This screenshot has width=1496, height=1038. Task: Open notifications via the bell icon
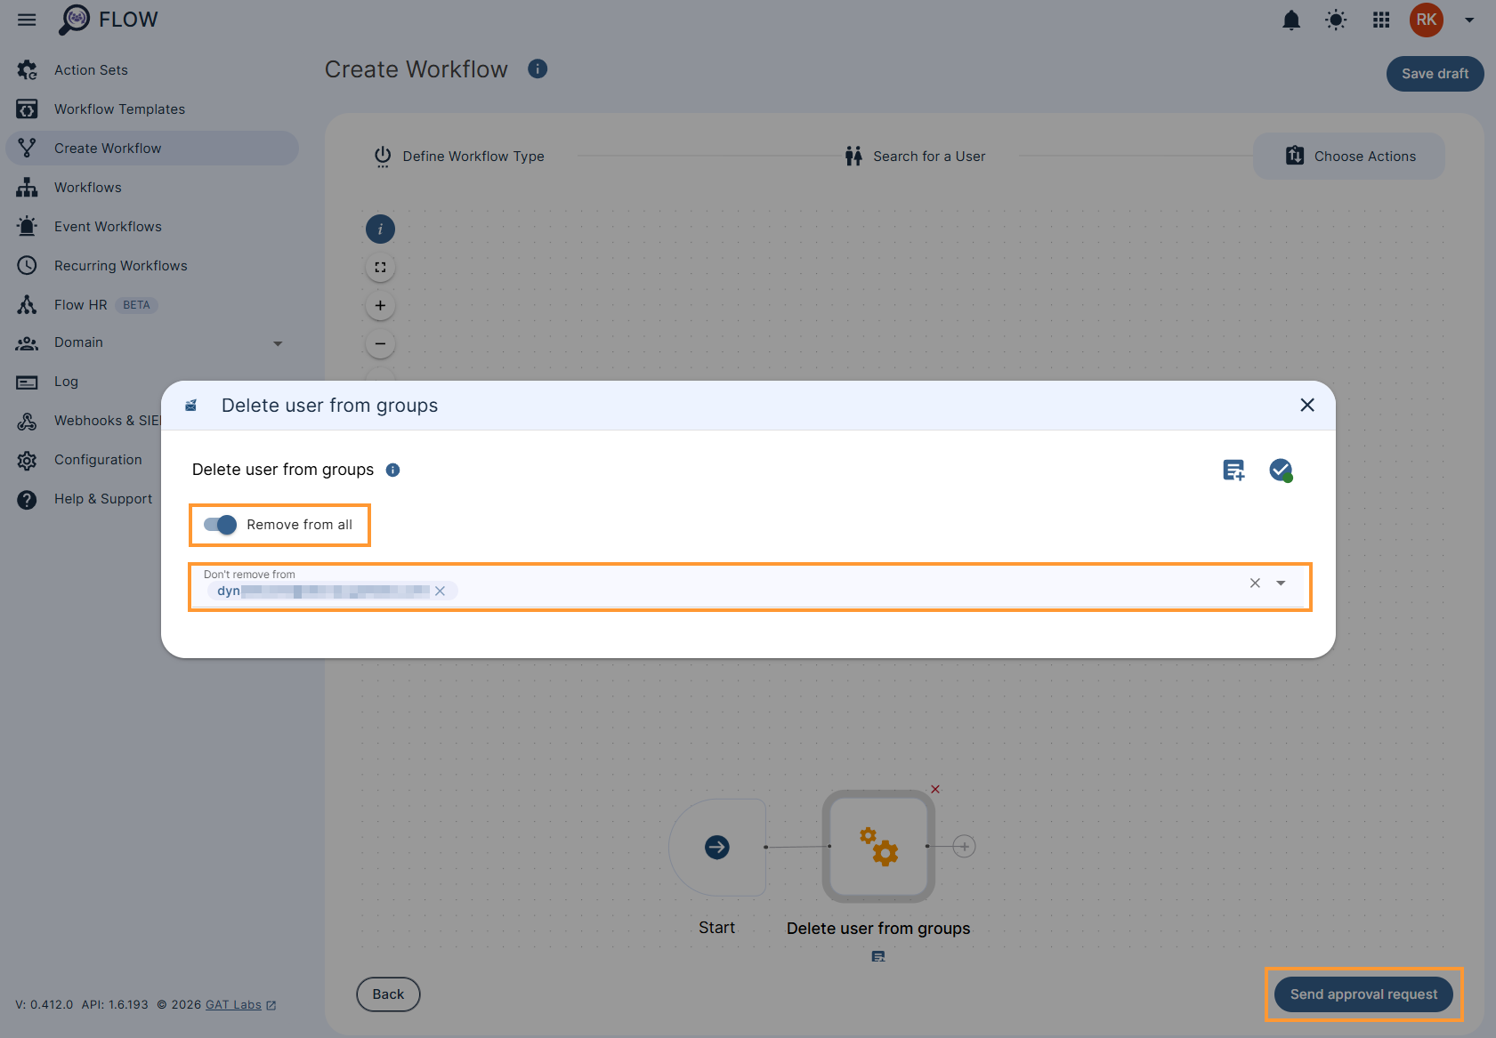point(1291,20)
